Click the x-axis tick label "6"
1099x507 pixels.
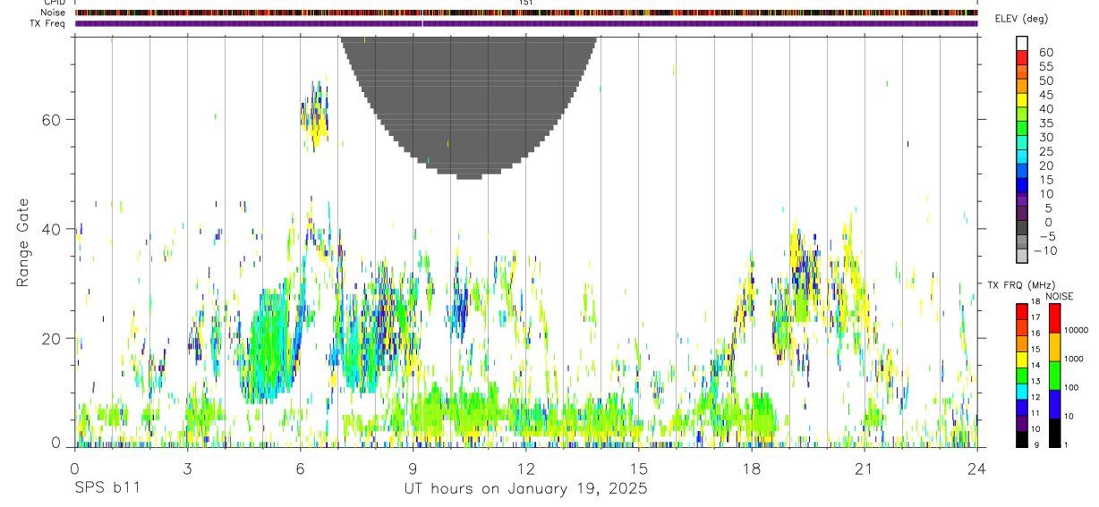[300, 468]
